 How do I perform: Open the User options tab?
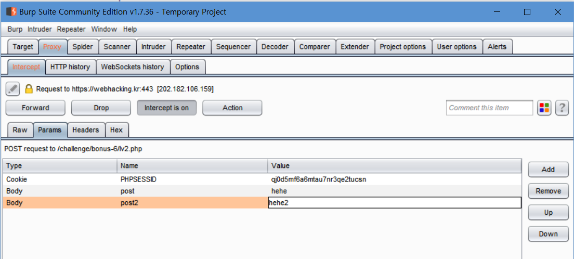[x=457, y=47]
